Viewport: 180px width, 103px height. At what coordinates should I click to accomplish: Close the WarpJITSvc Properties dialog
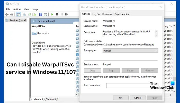coord(161,7)
